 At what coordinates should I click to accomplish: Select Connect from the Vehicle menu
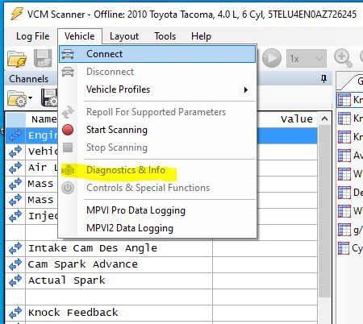point(157,54)
